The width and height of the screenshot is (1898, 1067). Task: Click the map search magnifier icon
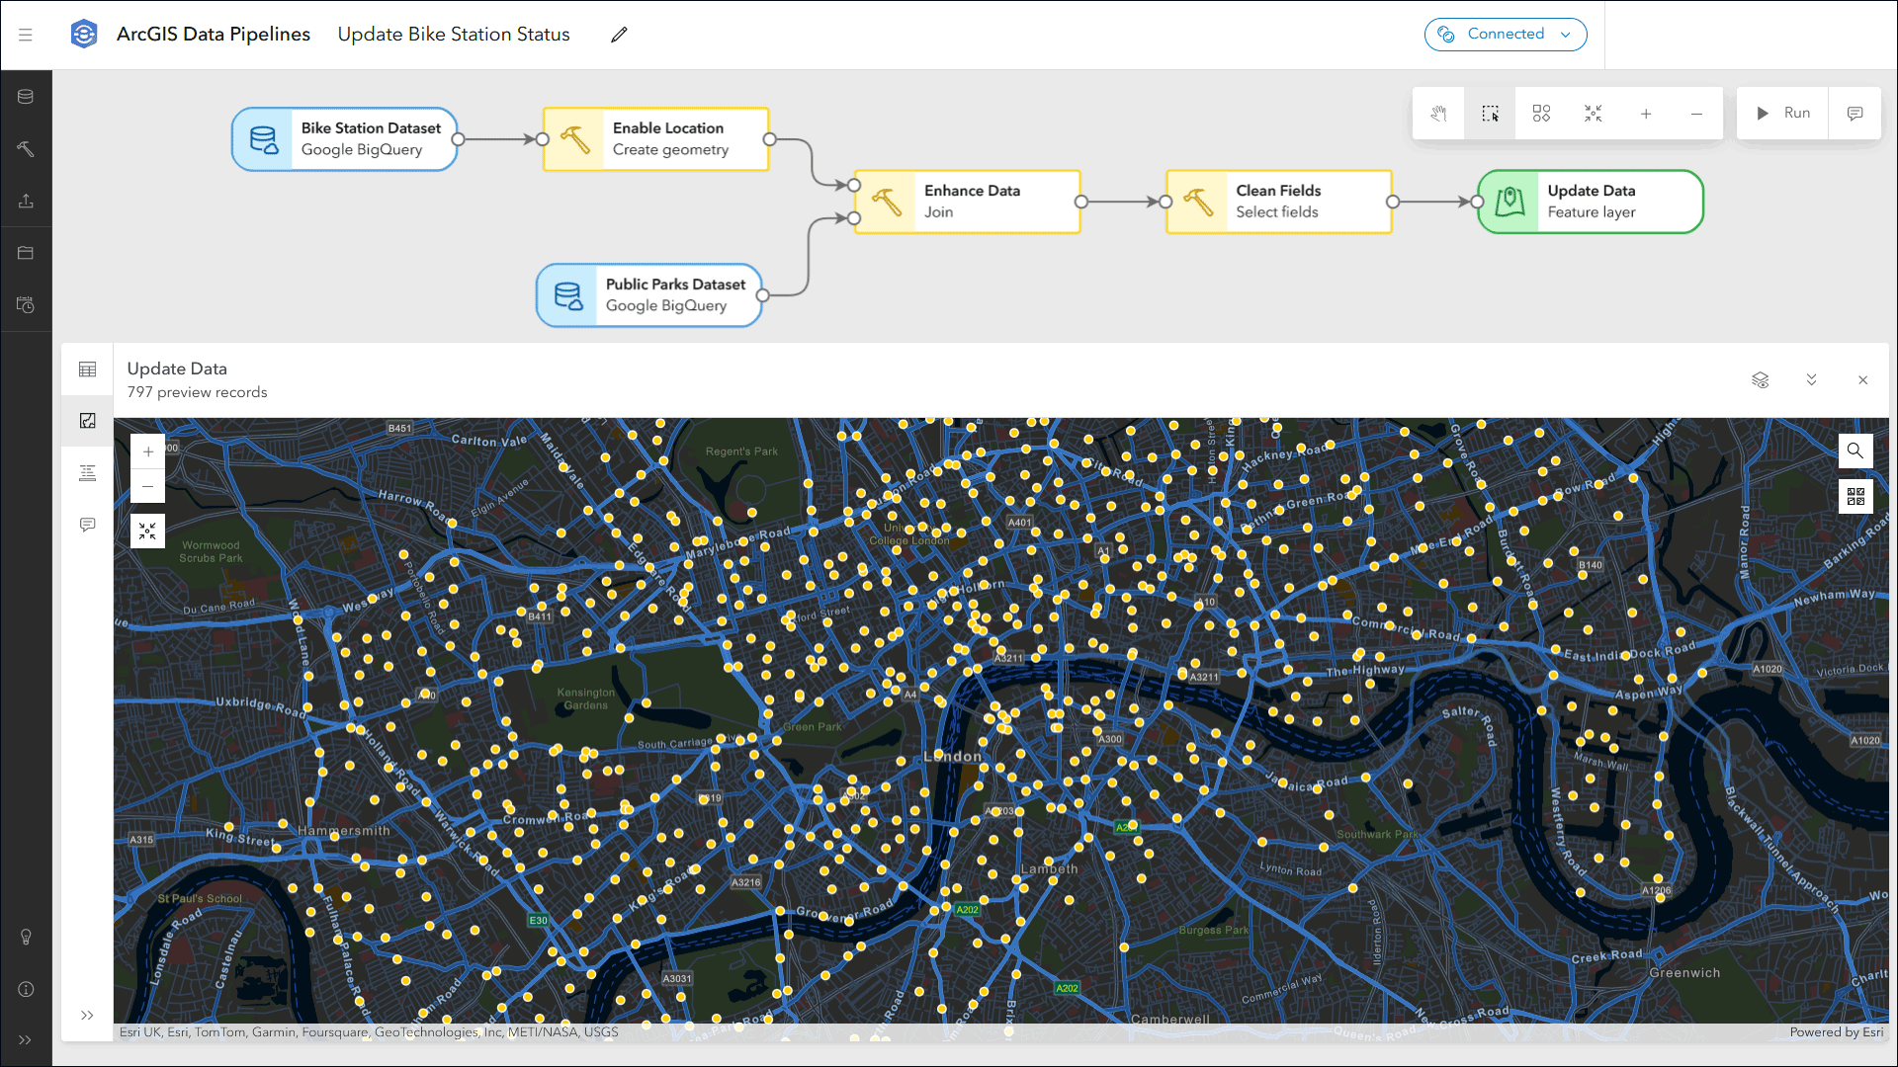1855,451
